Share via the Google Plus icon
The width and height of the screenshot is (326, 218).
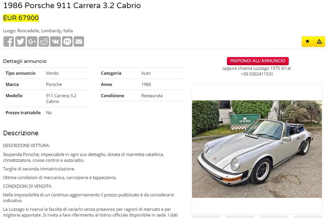[32, 42]
